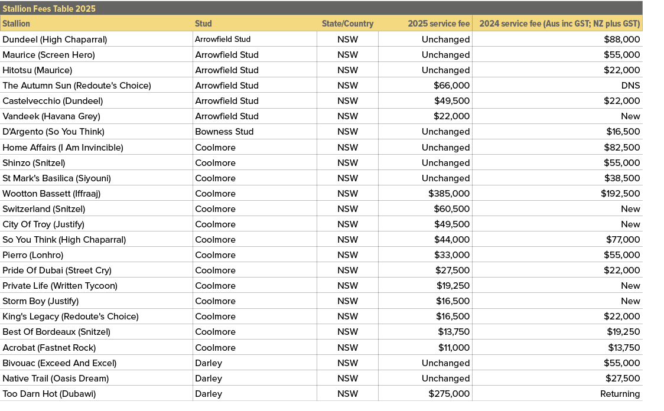Click the $88,000 fee for Dundeel
664x411 pixels.
tap(624, 39)
